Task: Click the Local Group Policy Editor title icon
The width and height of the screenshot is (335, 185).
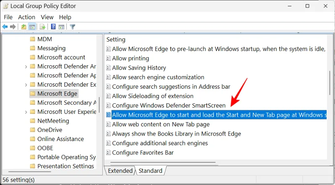Action: pos(5,6)
